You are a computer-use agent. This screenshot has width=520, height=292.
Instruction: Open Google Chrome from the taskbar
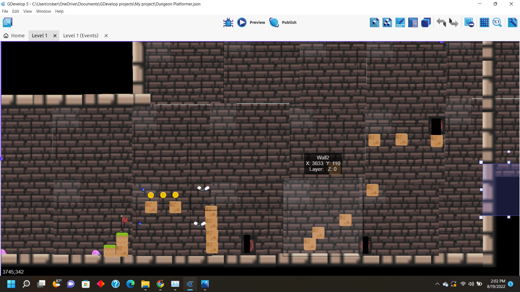tap(160, 284)
